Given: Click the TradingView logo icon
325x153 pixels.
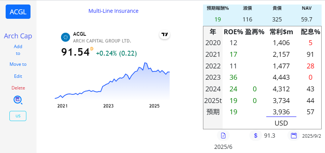Looking at the screenshot, I should point(165,35).
